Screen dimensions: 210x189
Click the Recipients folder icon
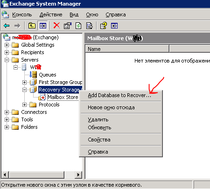coord(15,52)
